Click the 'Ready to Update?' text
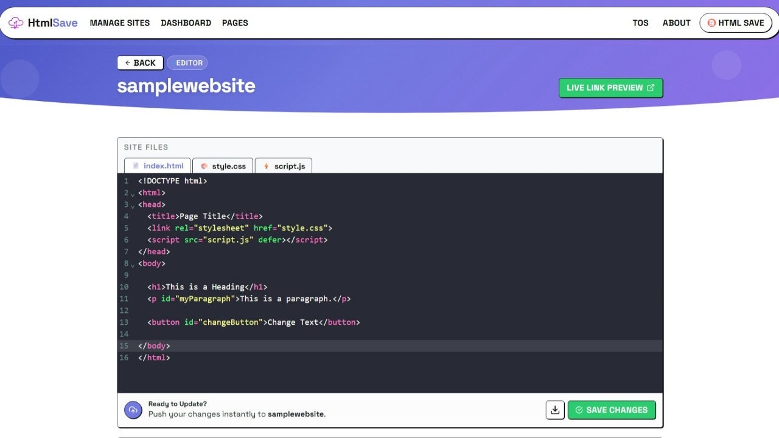The width and height of the screenshot is (779, 438). pyautogui.click(x=178, y=404)
